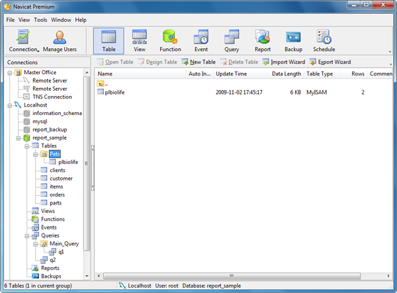Collapse the Tables node
The width and height of the screenshot is (397, 293).
pos(27,146)
